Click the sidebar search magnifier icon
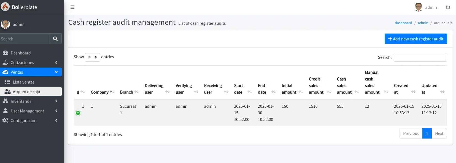 [55, 39]
